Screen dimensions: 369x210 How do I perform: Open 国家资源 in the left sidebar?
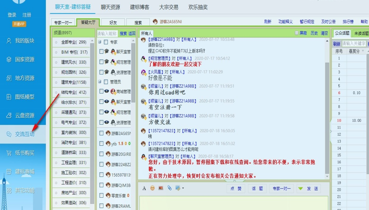(x=21, y=60)
